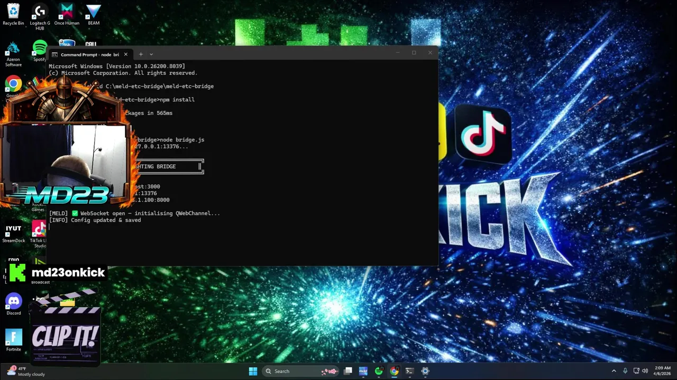Image resolution: width=677 pixels, height=380 pixels.
Task: Open Task View on the taskbar
Action: 347,371
